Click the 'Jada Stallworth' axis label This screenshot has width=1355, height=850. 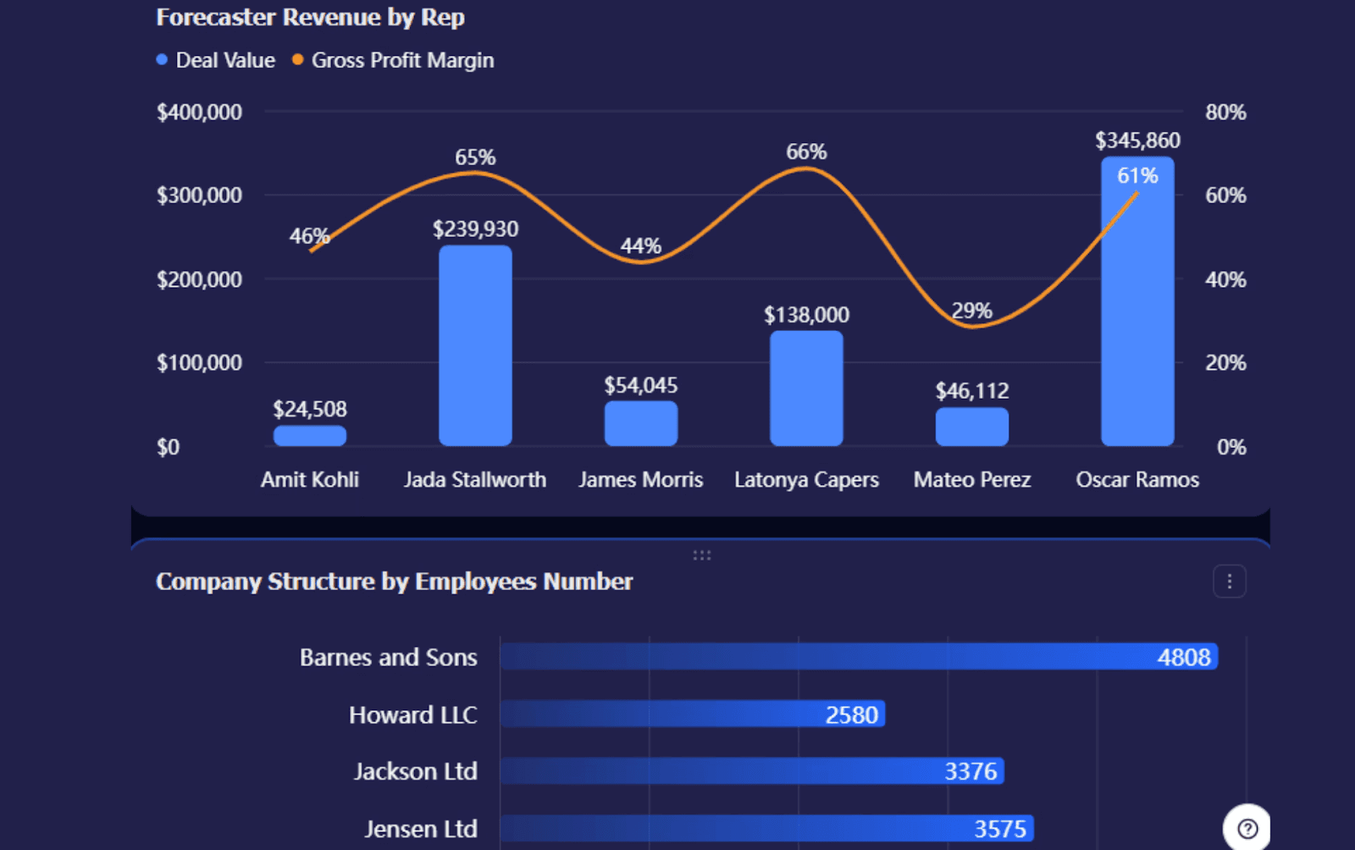coord(475,480)
